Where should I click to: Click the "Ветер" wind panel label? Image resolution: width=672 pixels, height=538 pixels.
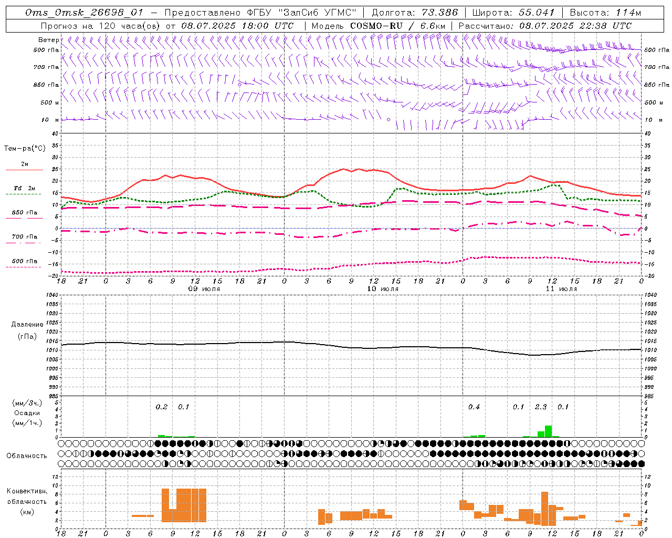coord(48,40)
